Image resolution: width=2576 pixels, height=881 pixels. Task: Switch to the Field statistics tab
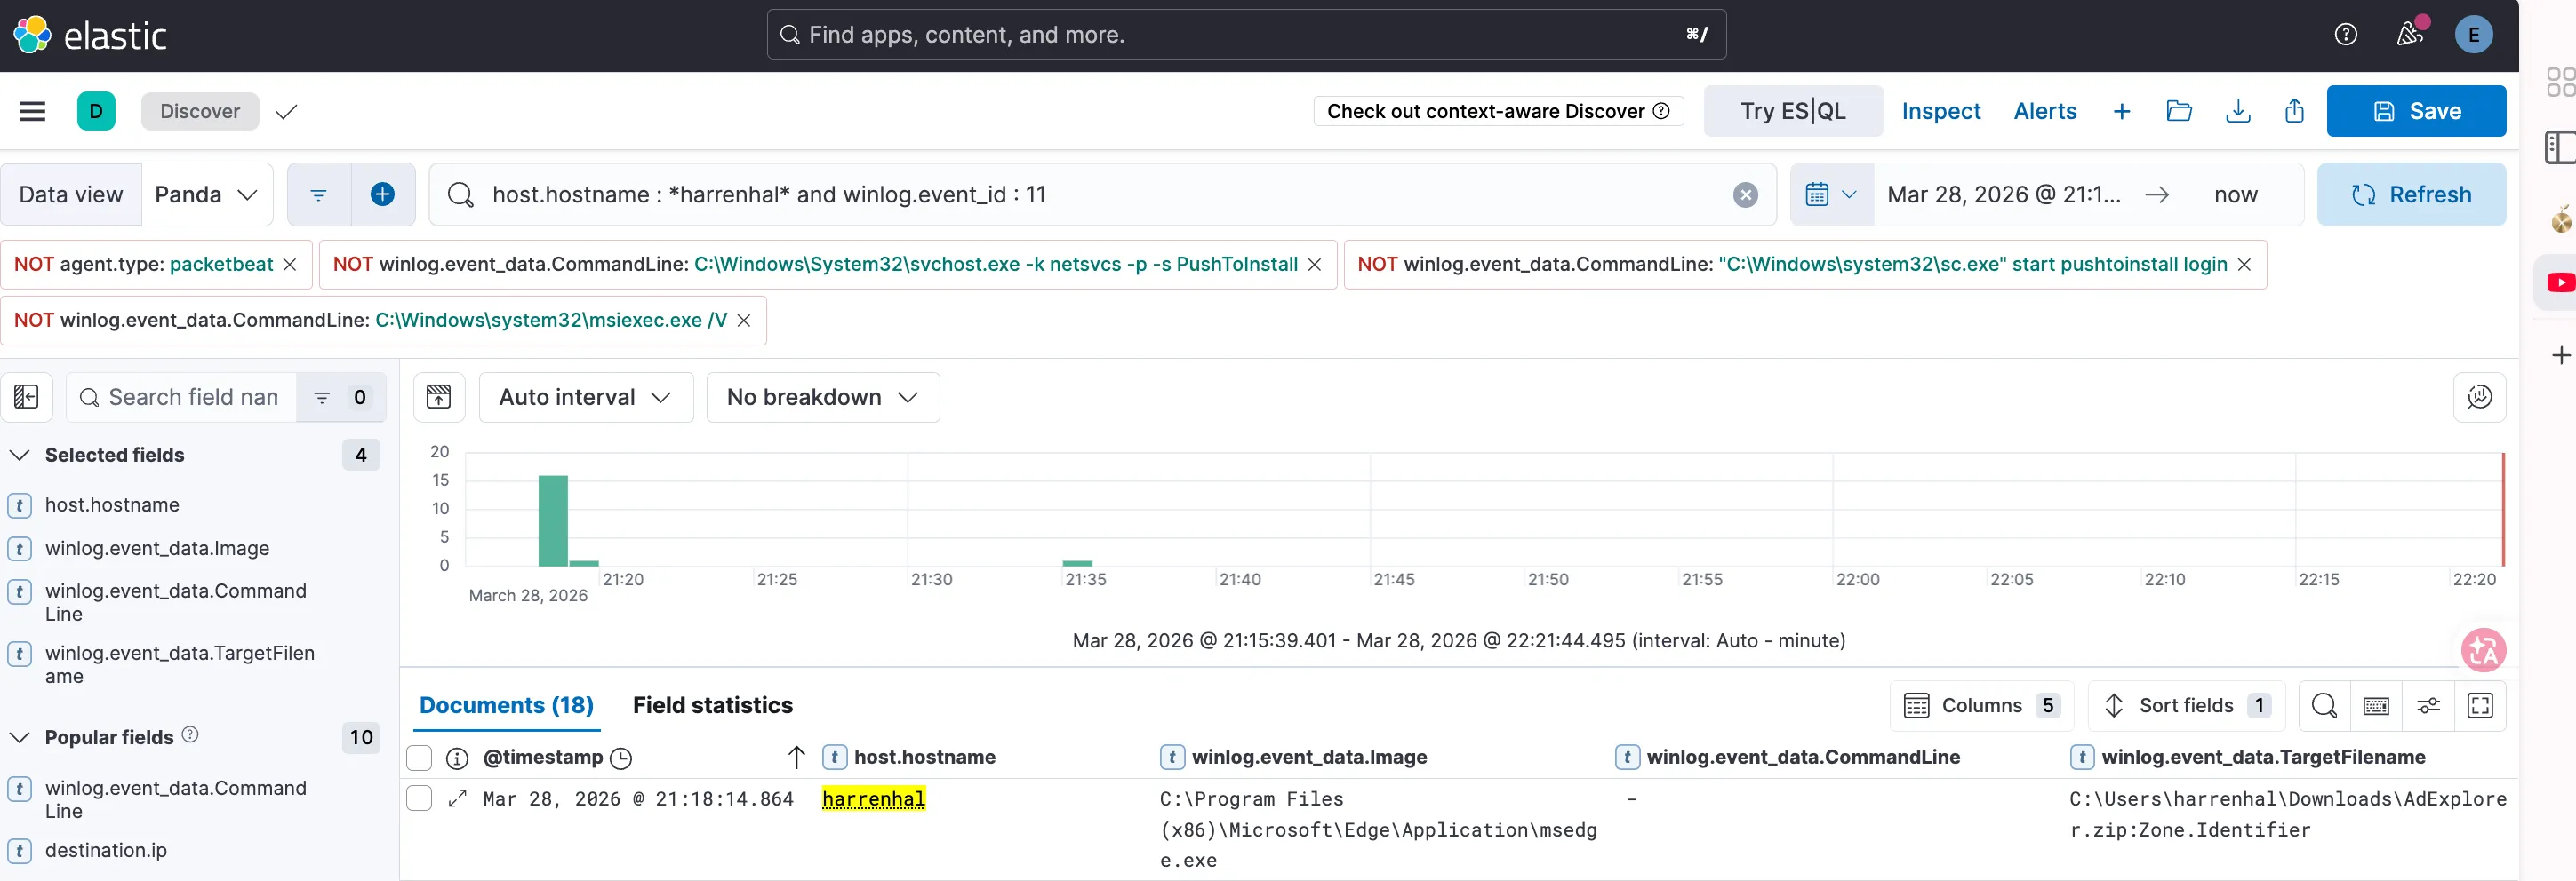click(x=712, y=706)
